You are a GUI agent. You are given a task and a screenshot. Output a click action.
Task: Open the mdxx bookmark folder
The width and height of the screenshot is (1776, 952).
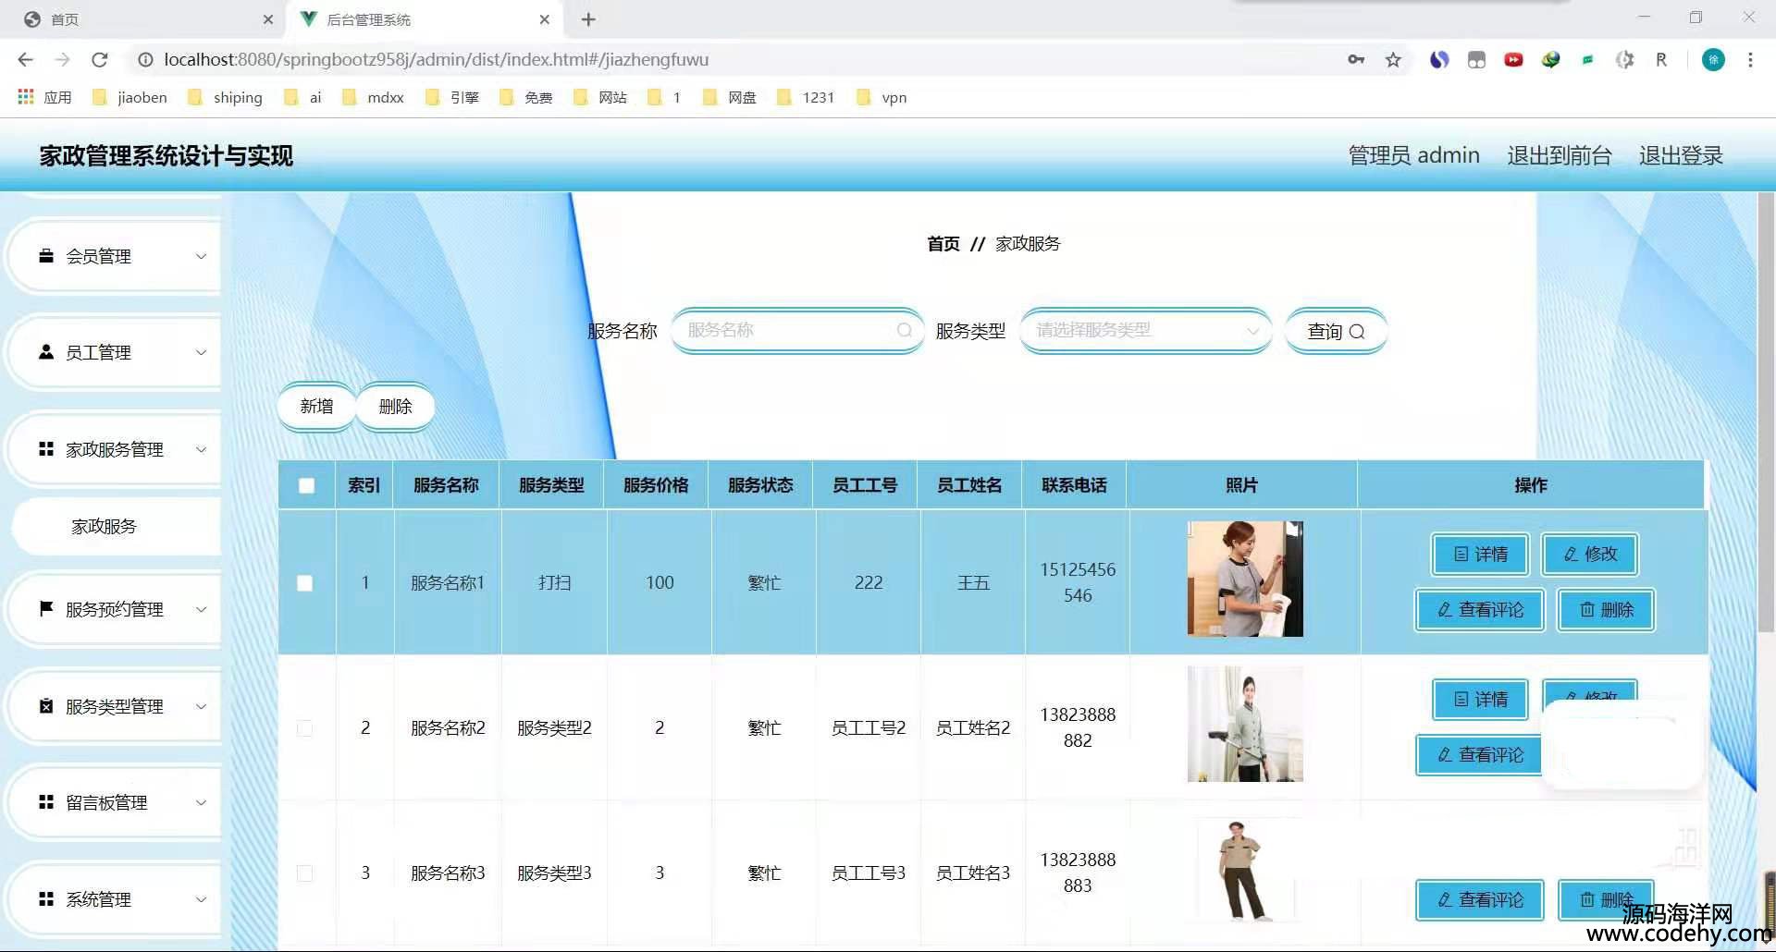373,97
